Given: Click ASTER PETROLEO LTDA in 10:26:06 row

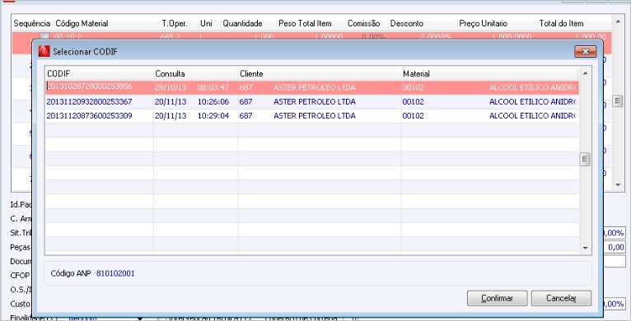Looking at the screenshot, I should coord(315,102).
